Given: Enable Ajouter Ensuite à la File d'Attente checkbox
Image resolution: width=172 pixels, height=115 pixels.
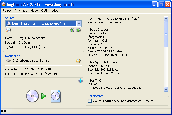Looking at the screenshot, I should click(x=90, y=101).
